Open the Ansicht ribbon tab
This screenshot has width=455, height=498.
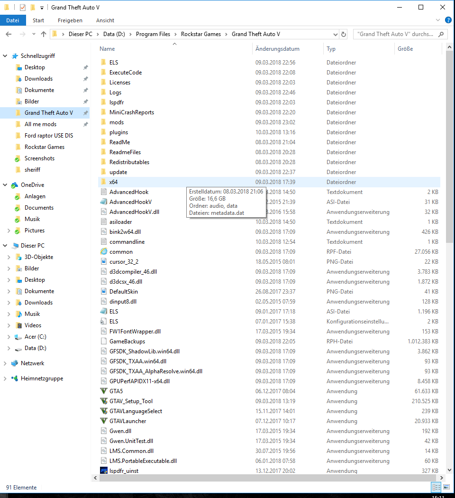(x=105, y=20)
